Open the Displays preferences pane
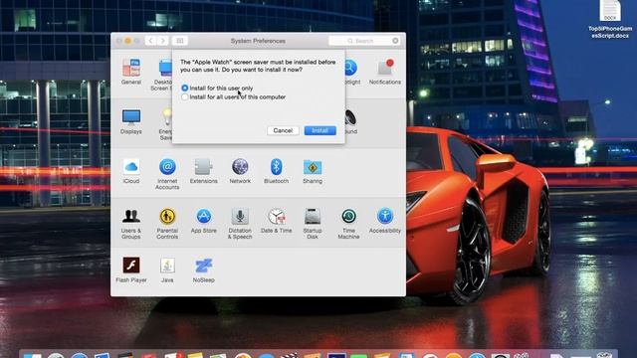 130,121
